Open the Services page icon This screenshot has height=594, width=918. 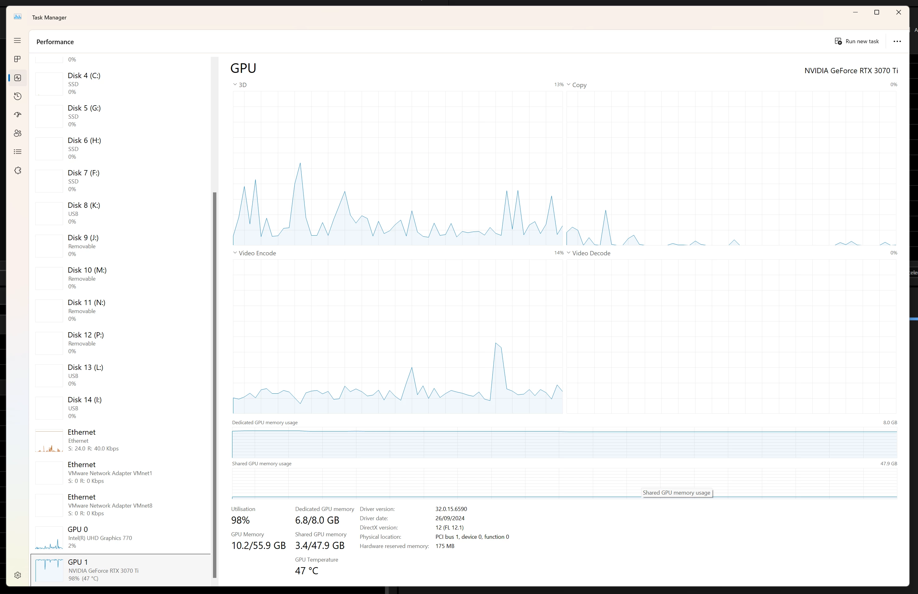click(17, 170)
